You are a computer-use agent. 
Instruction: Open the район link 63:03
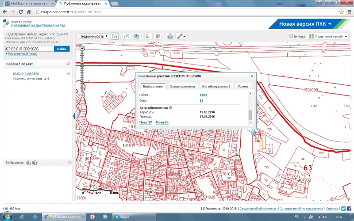[x=204, y=95]
